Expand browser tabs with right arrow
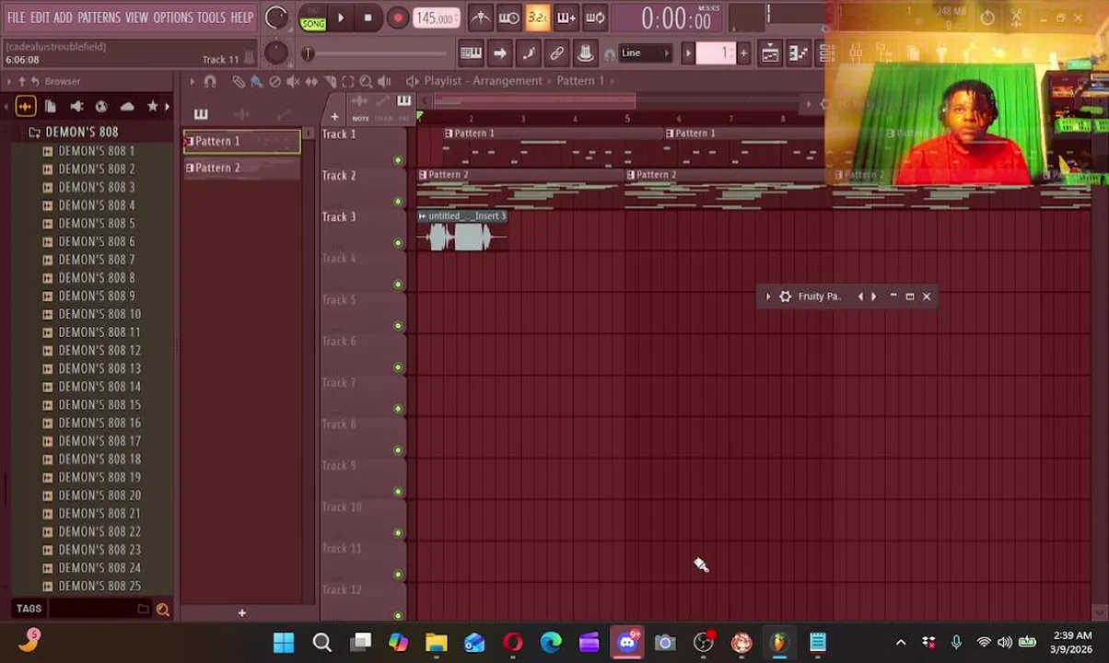This screenshot has width=1109, height=663. (167, 107)
